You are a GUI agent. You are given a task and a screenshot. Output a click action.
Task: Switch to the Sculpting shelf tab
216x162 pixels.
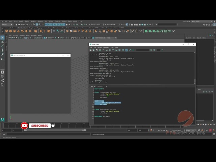click(32, 28)
